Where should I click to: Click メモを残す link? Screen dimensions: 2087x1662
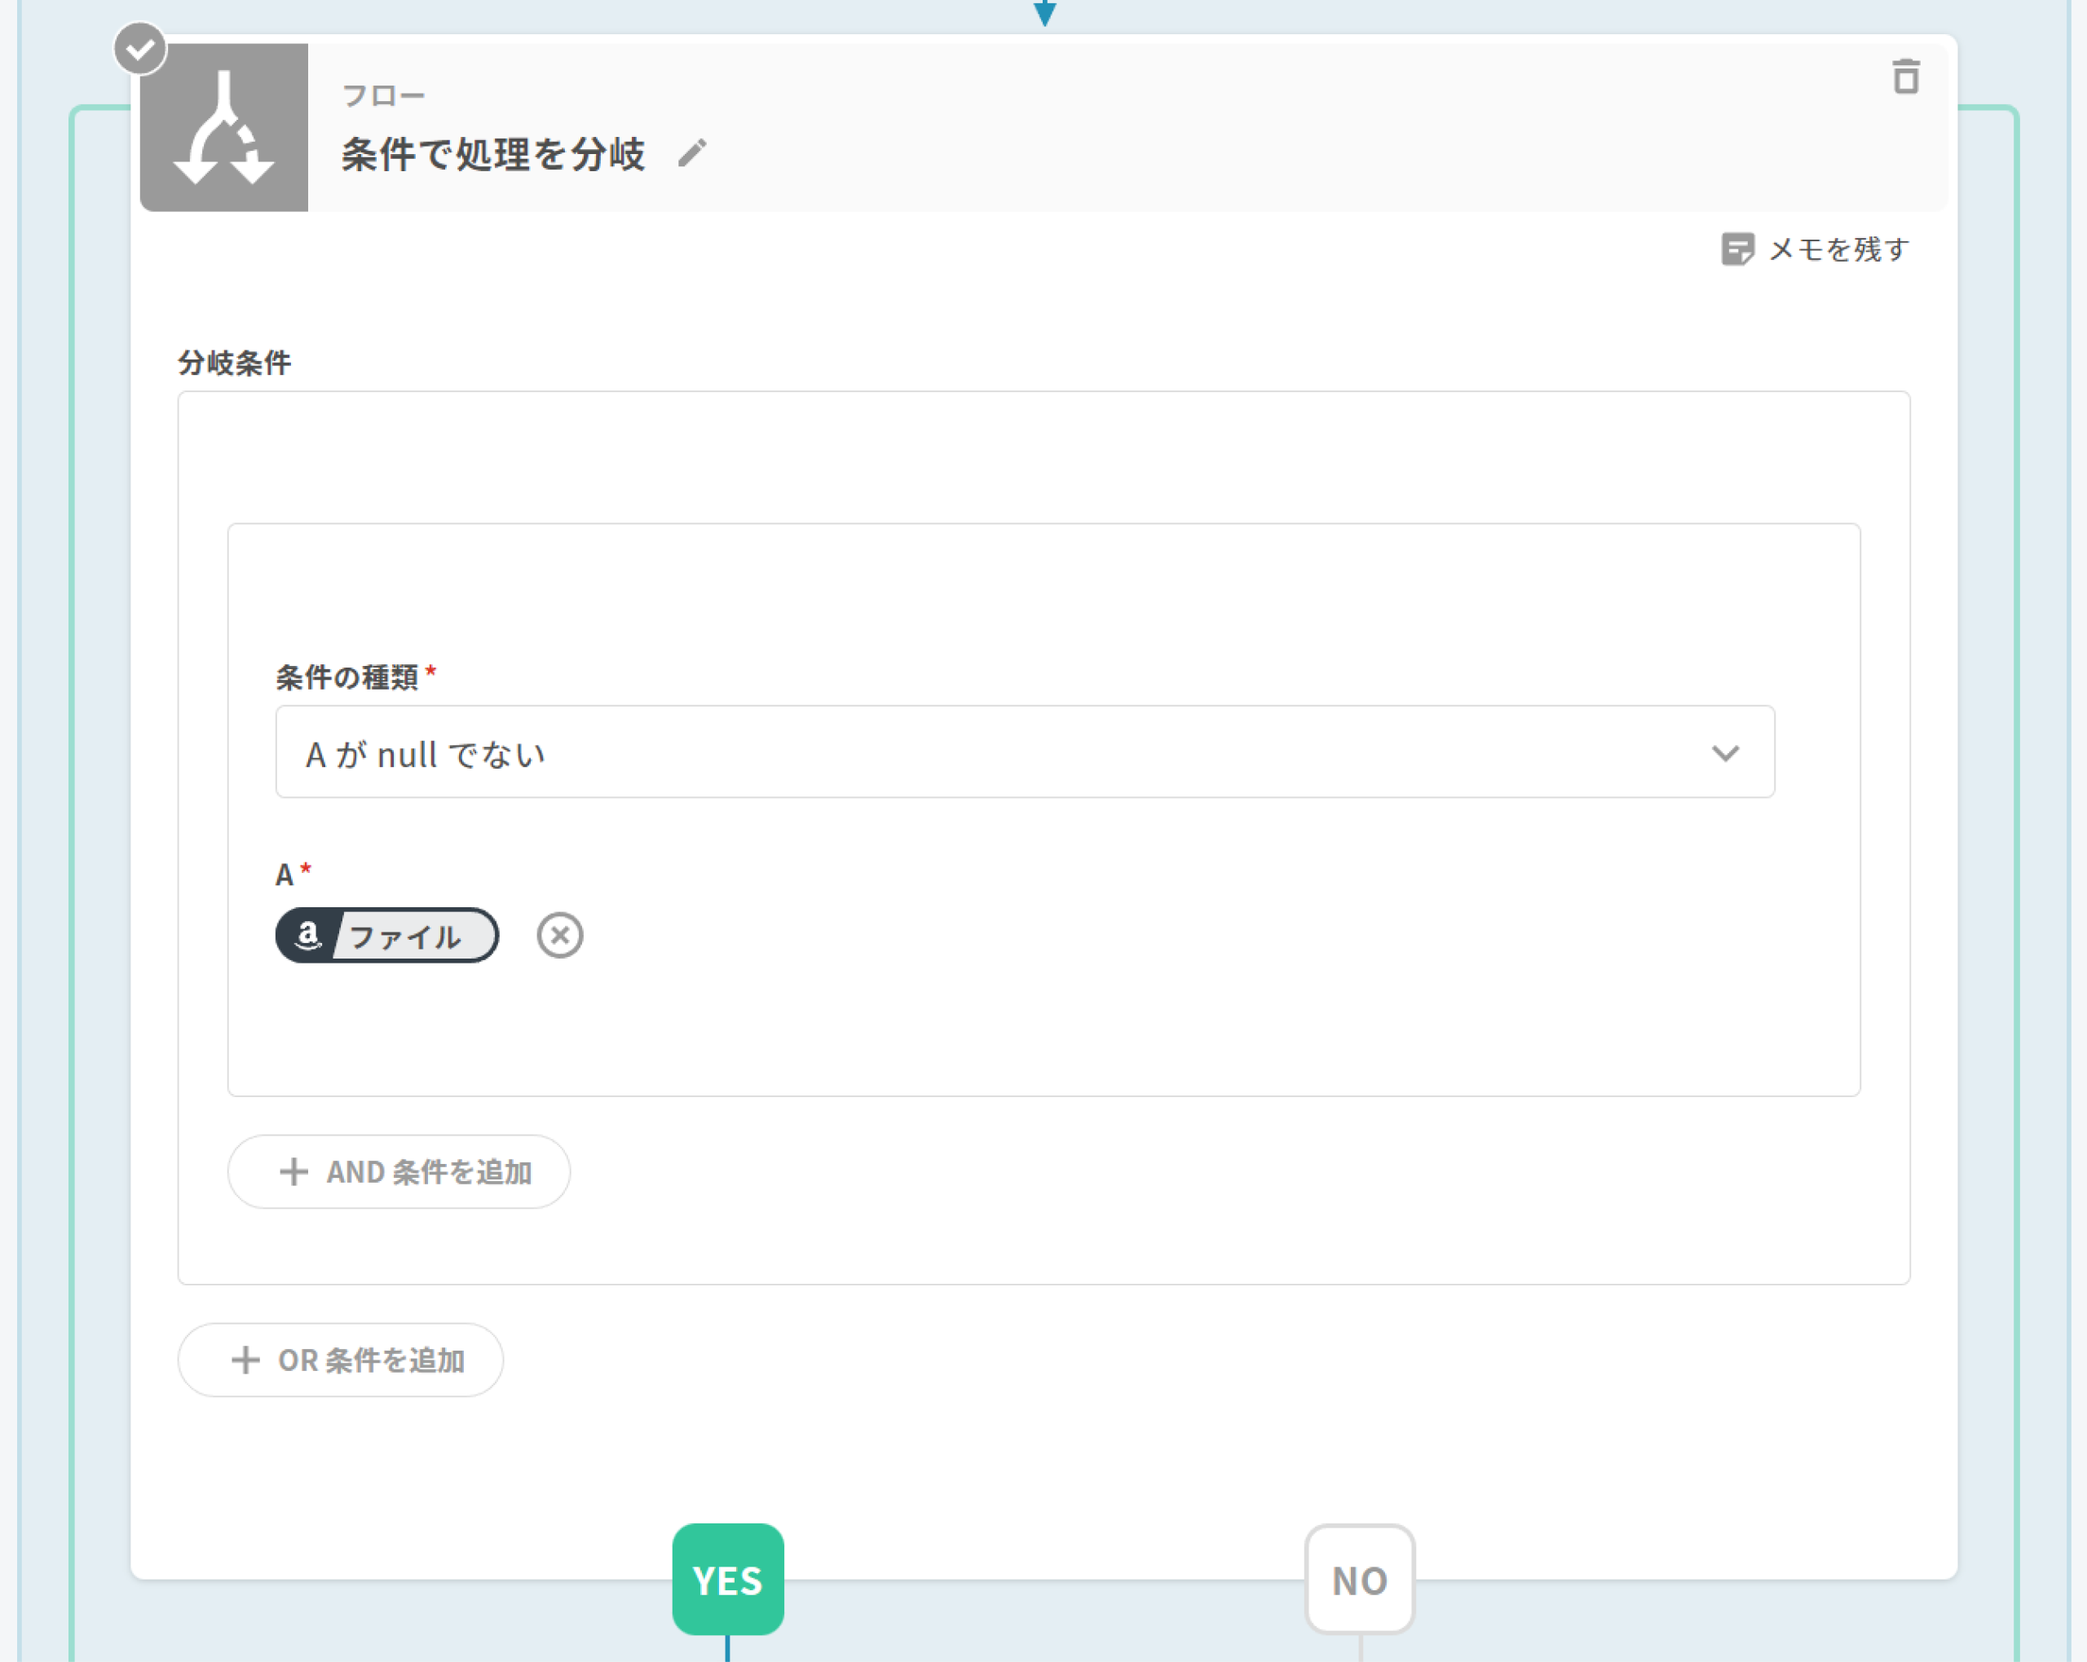[x=1838, y=249]
